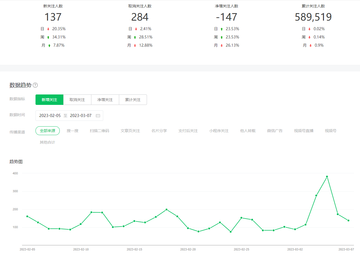Viewport: 360px width, 254px height.
Task: Filter by 视频号直播 channel
Action: [304, 131]
